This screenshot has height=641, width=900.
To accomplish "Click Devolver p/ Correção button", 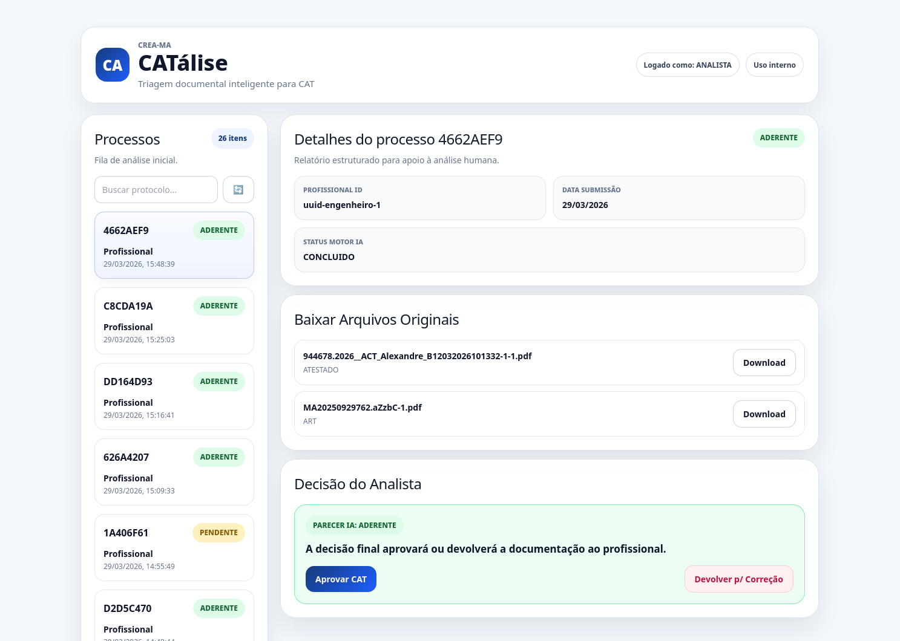I will tap(738, 579).
